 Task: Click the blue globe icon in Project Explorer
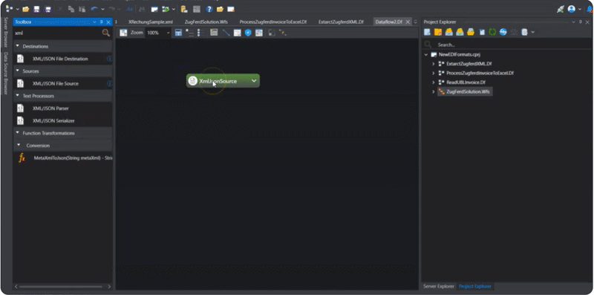tap(503, 32)
